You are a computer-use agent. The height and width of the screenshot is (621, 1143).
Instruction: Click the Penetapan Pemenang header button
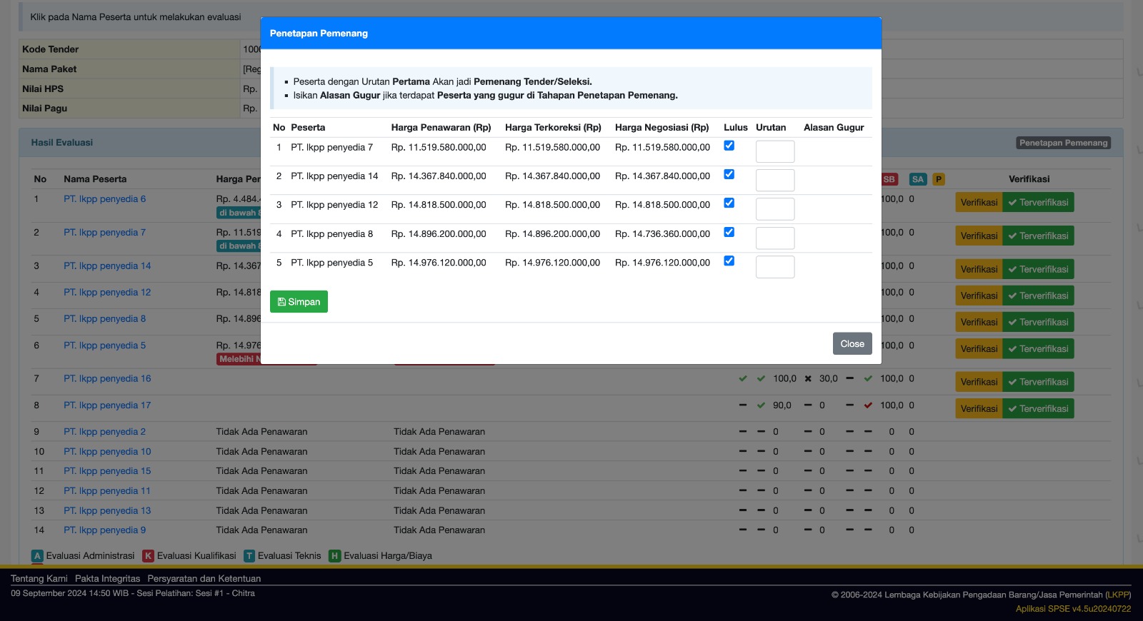pyautogui.click(x=1063, y=143)
